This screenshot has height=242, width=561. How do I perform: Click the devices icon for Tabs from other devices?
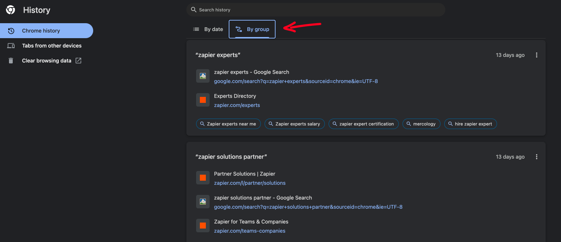click(11, 46)
